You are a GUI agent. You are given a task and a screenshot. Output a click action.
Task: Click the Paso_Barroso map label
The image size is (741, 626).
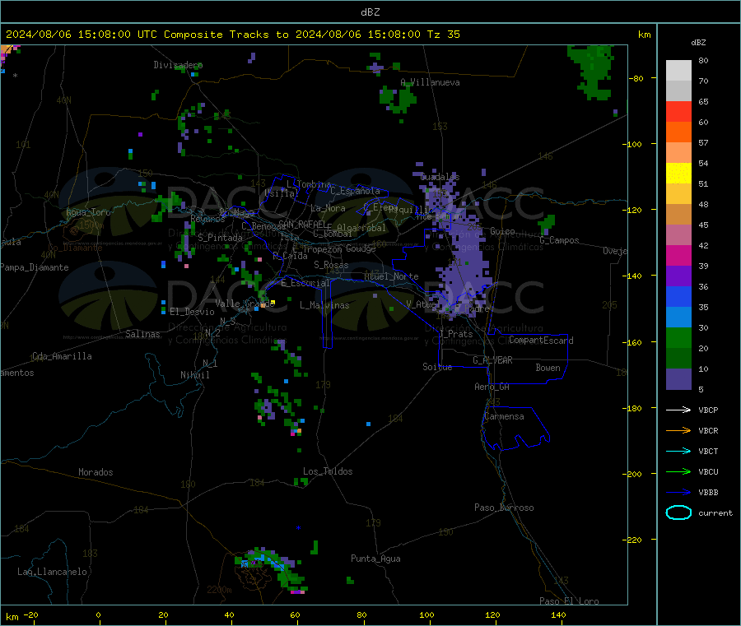504,508
